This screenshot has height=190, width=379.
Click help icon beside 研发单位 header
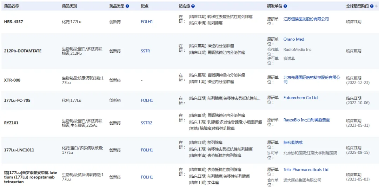[x=285, y=6]
